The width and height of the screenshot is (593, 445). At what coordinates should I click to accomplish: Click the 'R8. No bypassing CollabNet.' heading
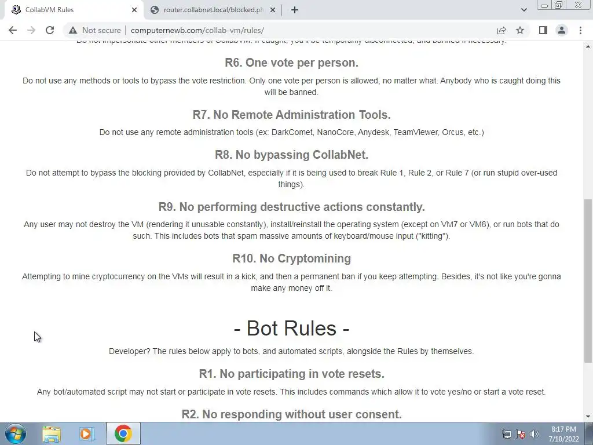[x=292, y=154]
